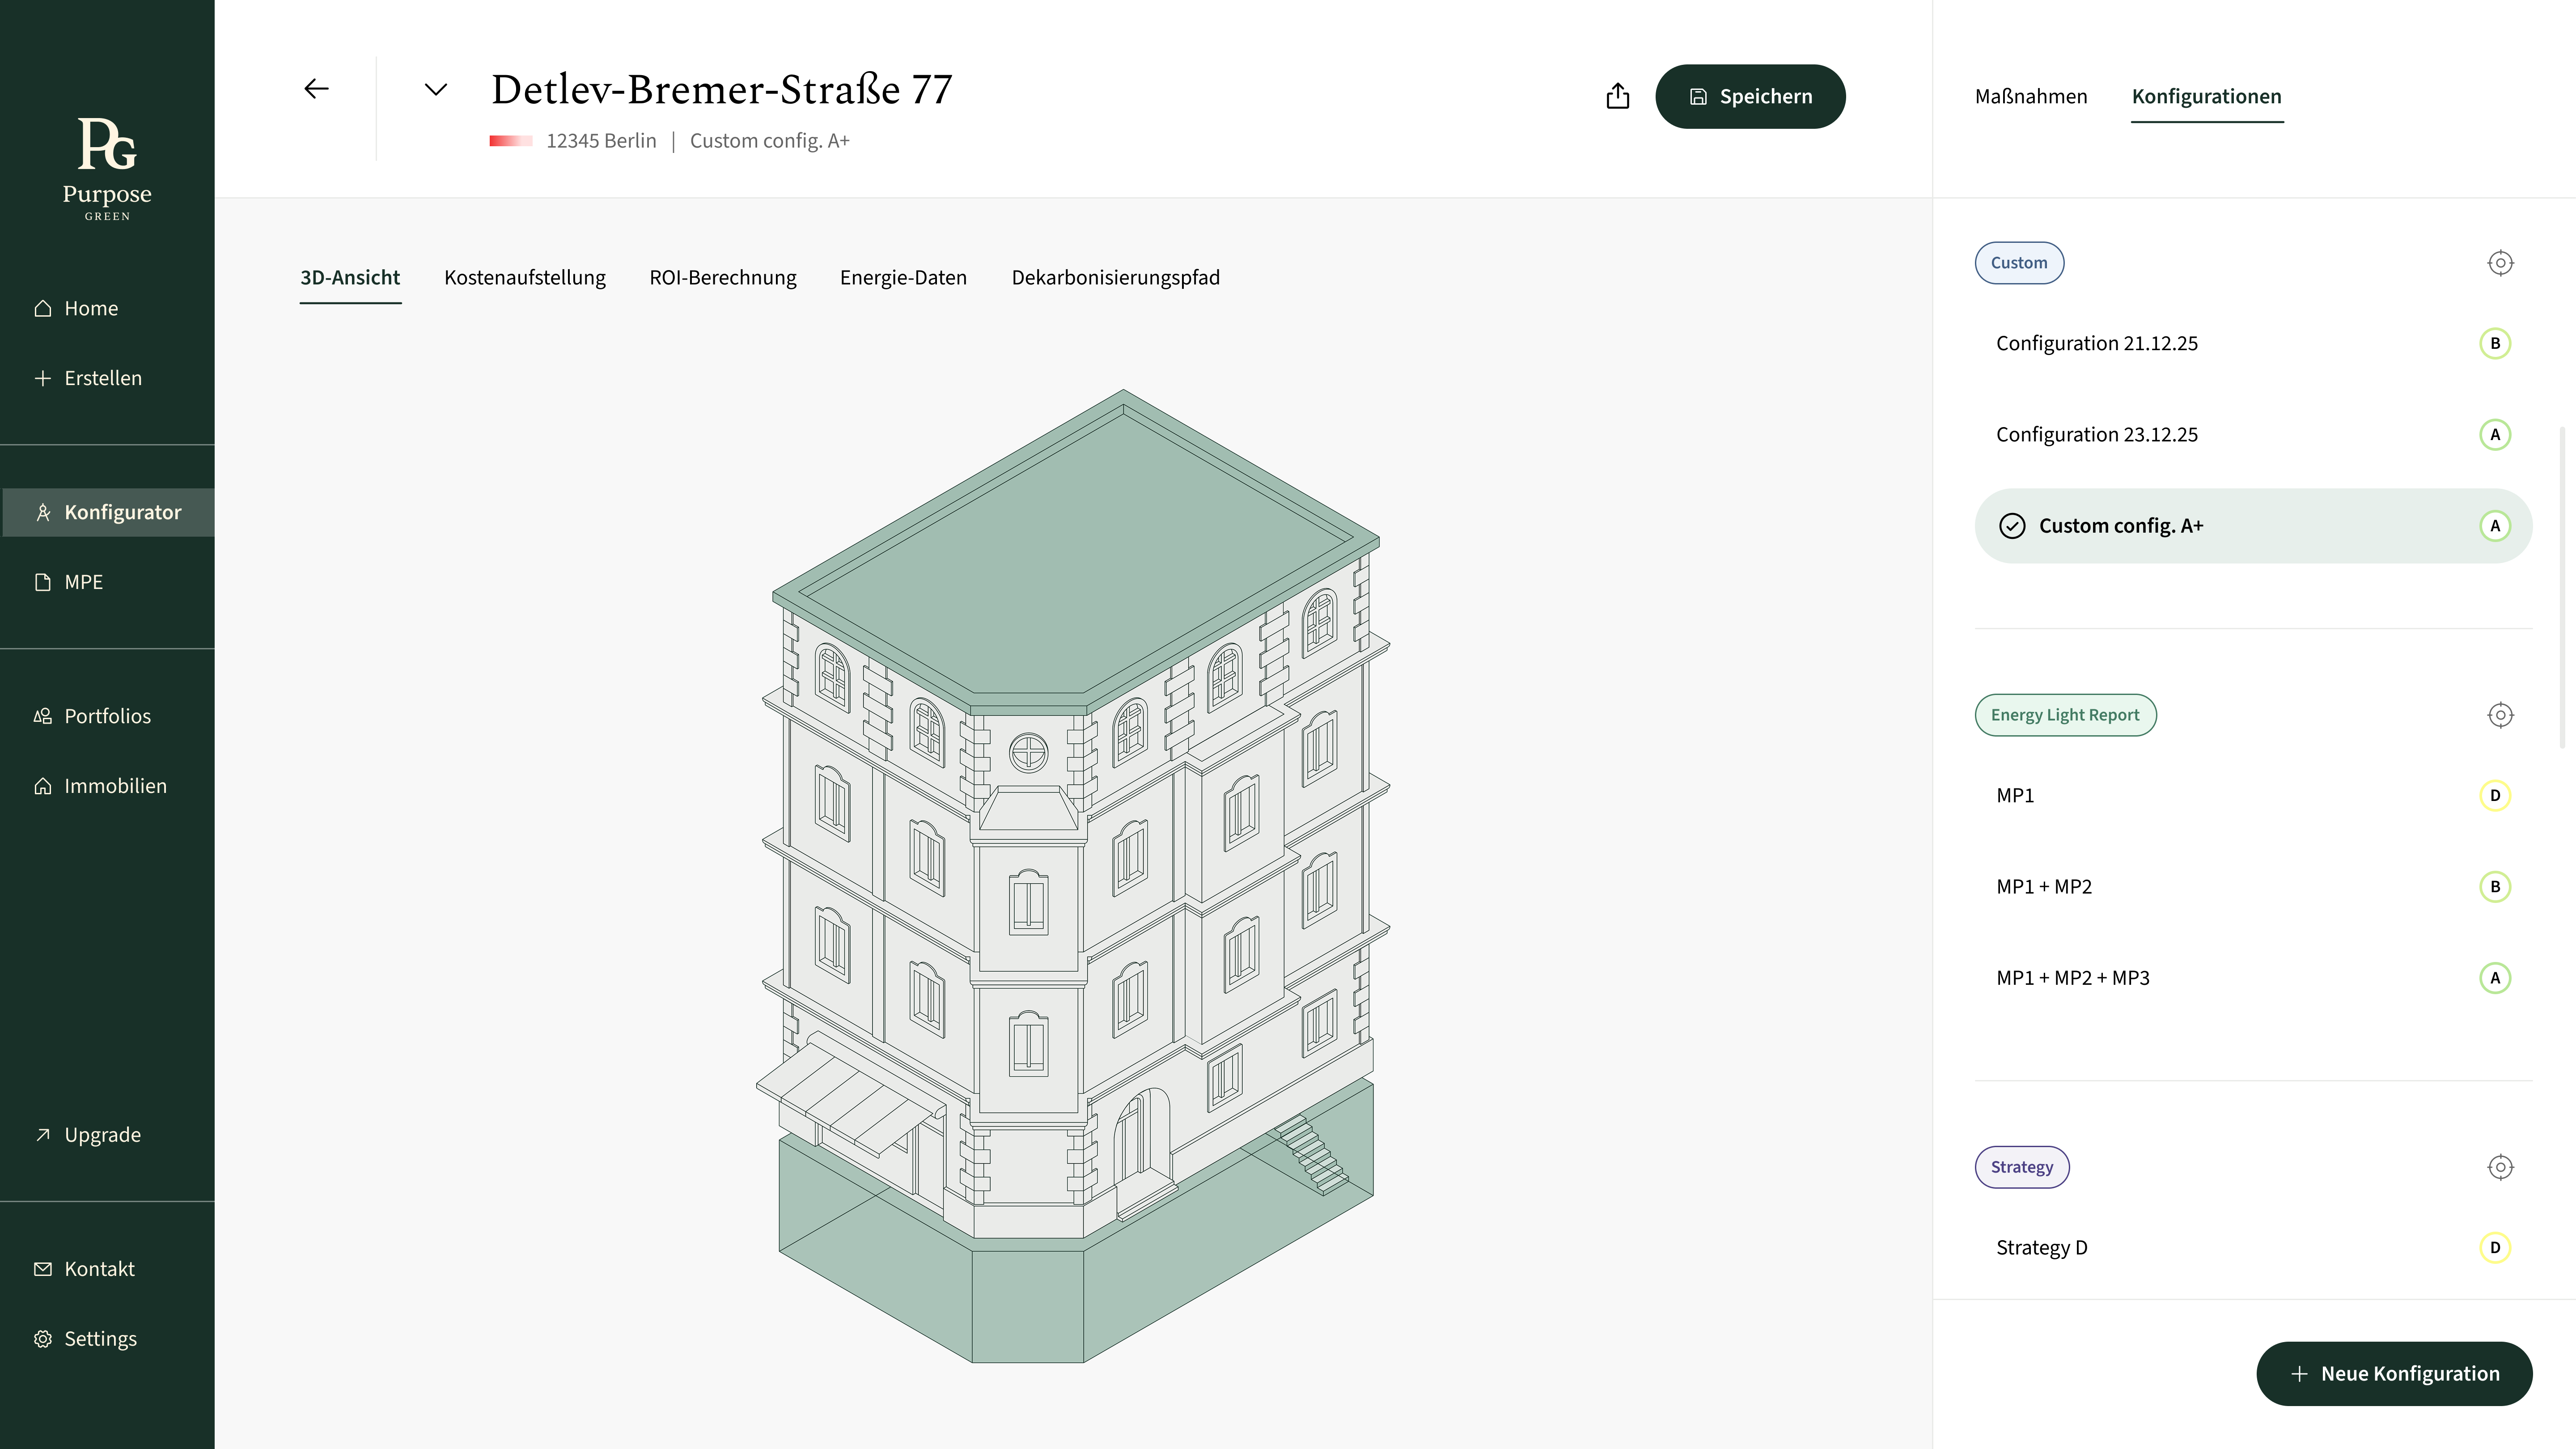Click target icon next to Energy Light Report
Viewport: 2576px width, 1449px height.
click(x=2500, y=715)
